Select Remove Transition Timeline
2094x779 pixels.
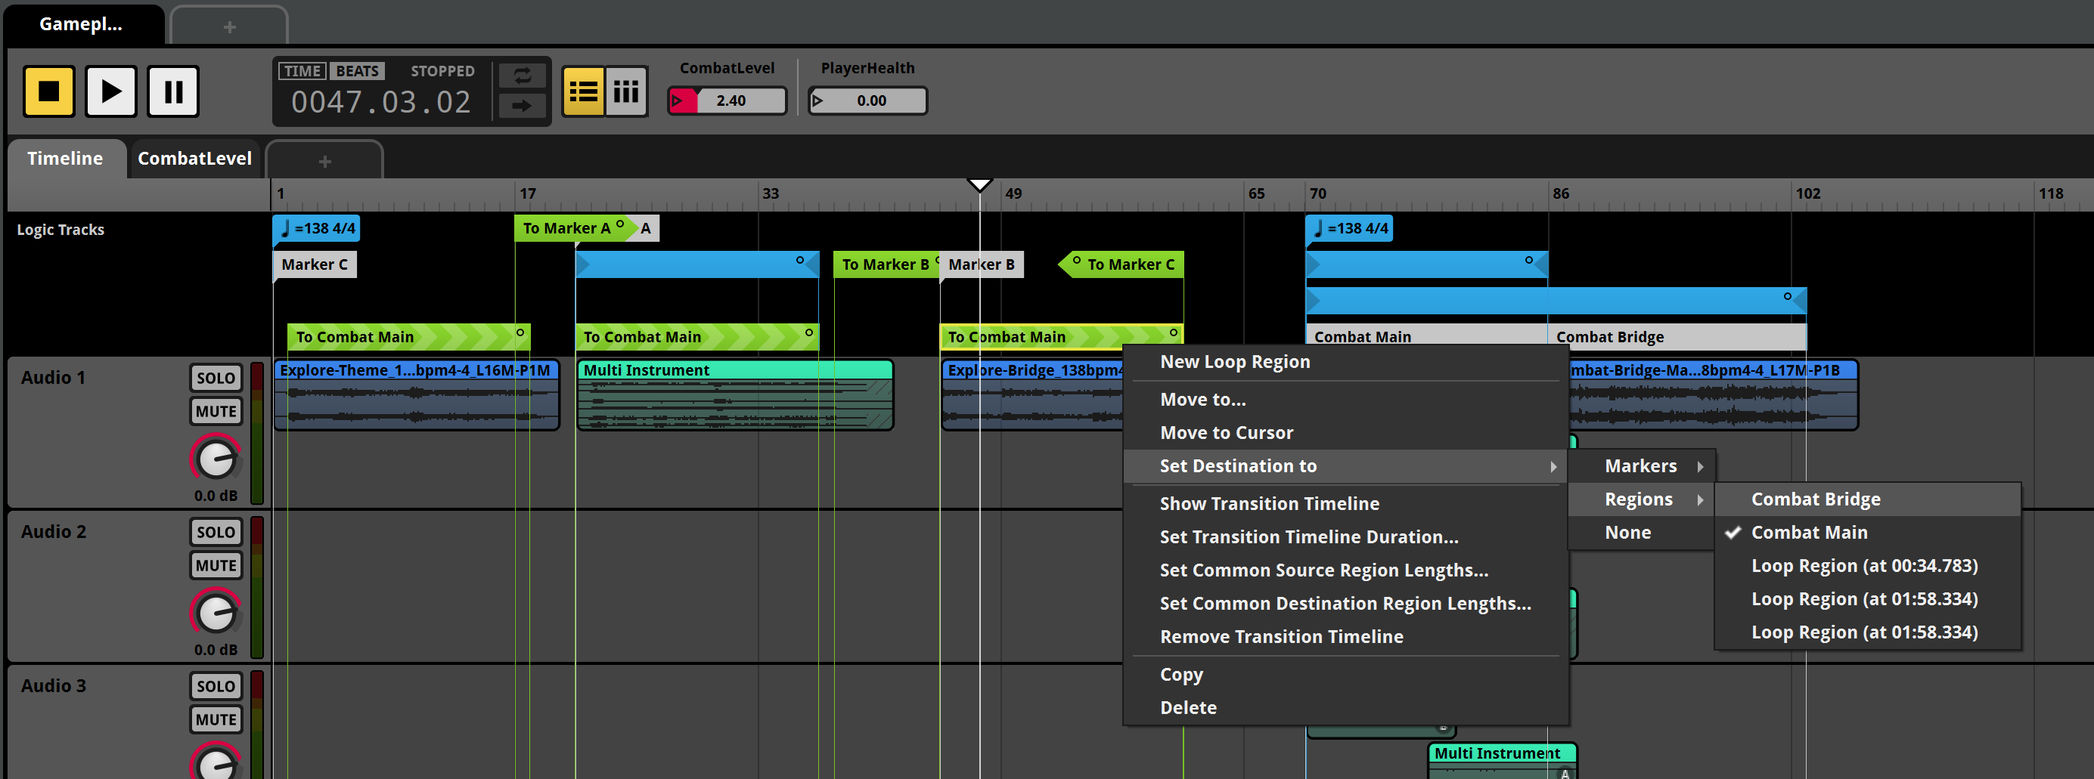point(1345,637)
